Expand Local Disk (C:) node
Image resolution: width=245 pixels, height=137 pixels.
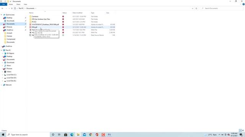3,75
